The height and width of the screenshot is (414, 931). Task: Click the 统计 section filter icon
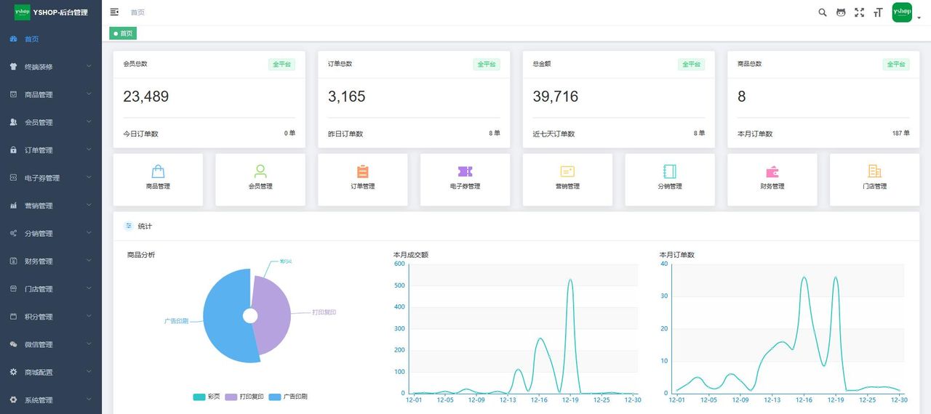[x=129, y=226]
